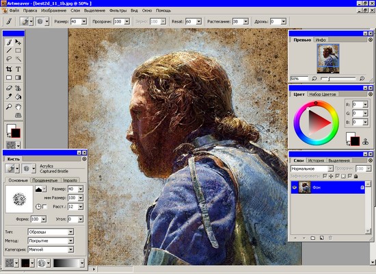Select the Brush tool in the toolbox

pos(9,42)
